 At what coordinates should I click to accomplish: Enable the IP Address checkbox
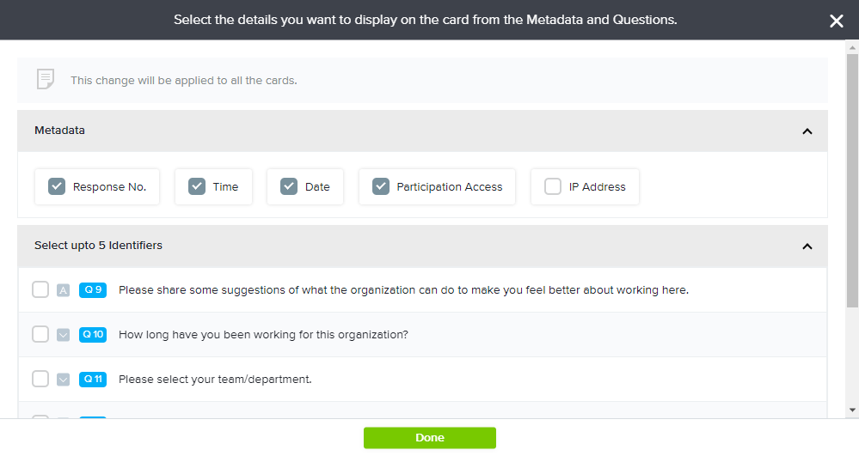(x=553, y=186)
